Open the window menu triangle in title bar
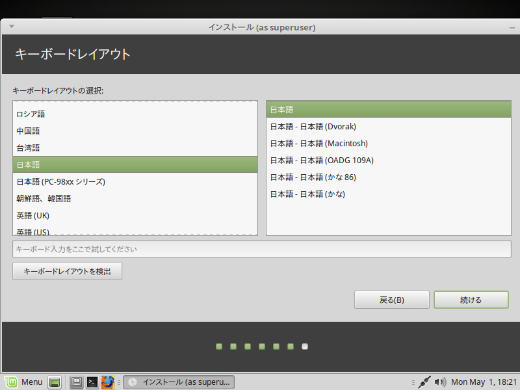Viewport: 520px width, 390px height. tap(12, 27)
